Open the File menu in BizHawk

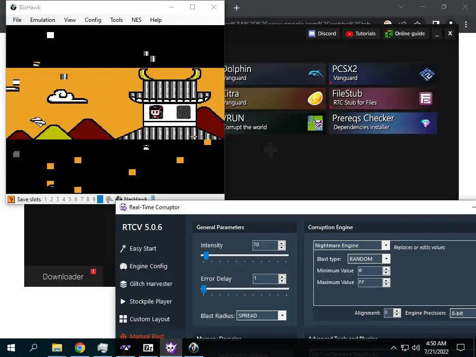coord(17,20)
